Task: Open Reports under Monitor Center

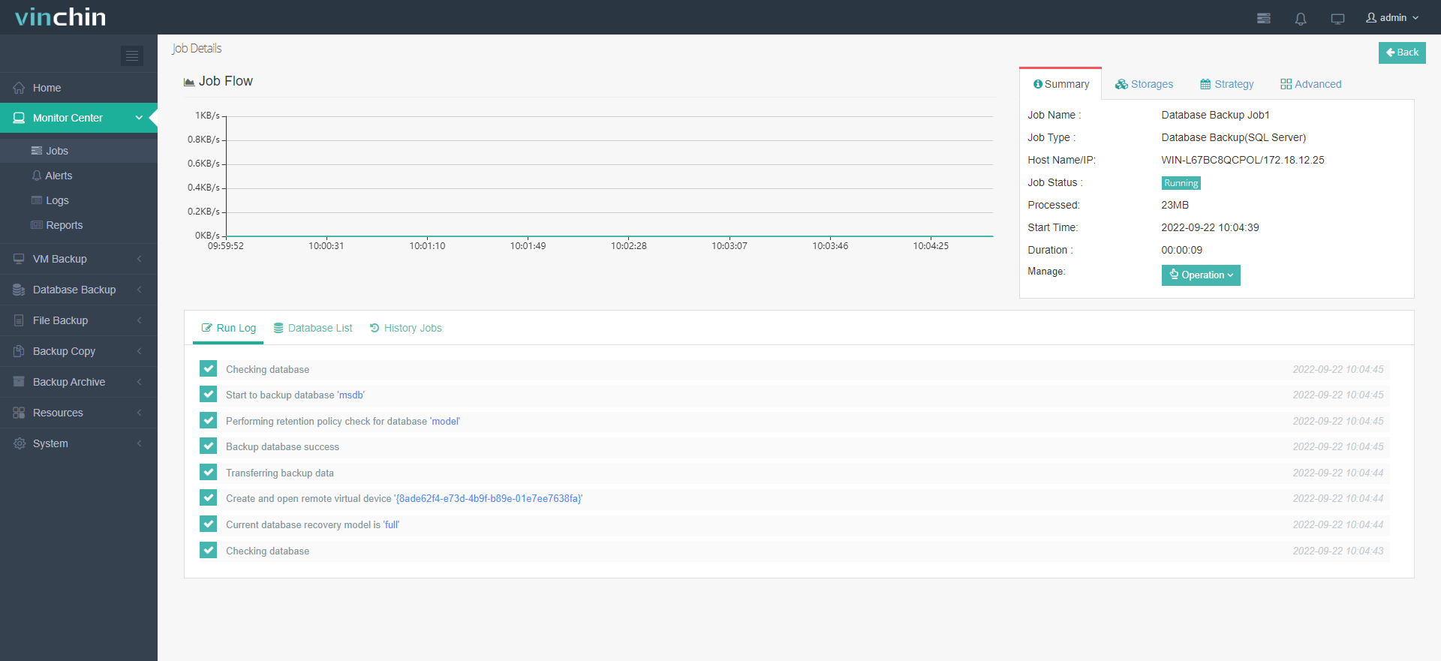Action: tap(79, 225)
